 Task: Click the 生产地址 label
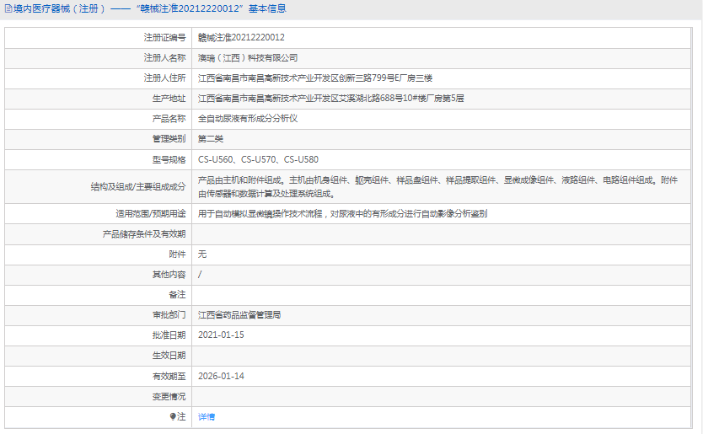coord(169,99)
